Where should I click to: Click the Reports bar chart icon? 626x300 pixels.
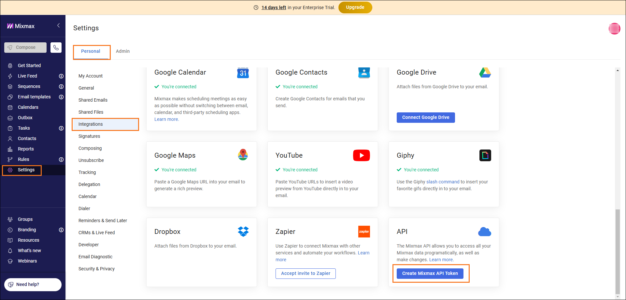(10, 149)
